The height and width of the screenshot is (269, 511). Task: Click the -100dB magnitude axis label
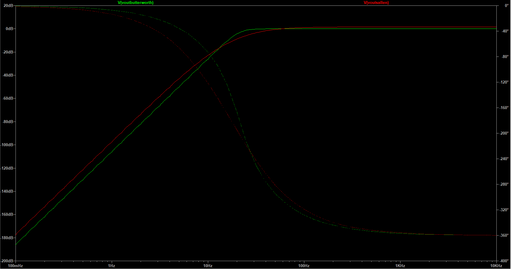pos(7,145)
